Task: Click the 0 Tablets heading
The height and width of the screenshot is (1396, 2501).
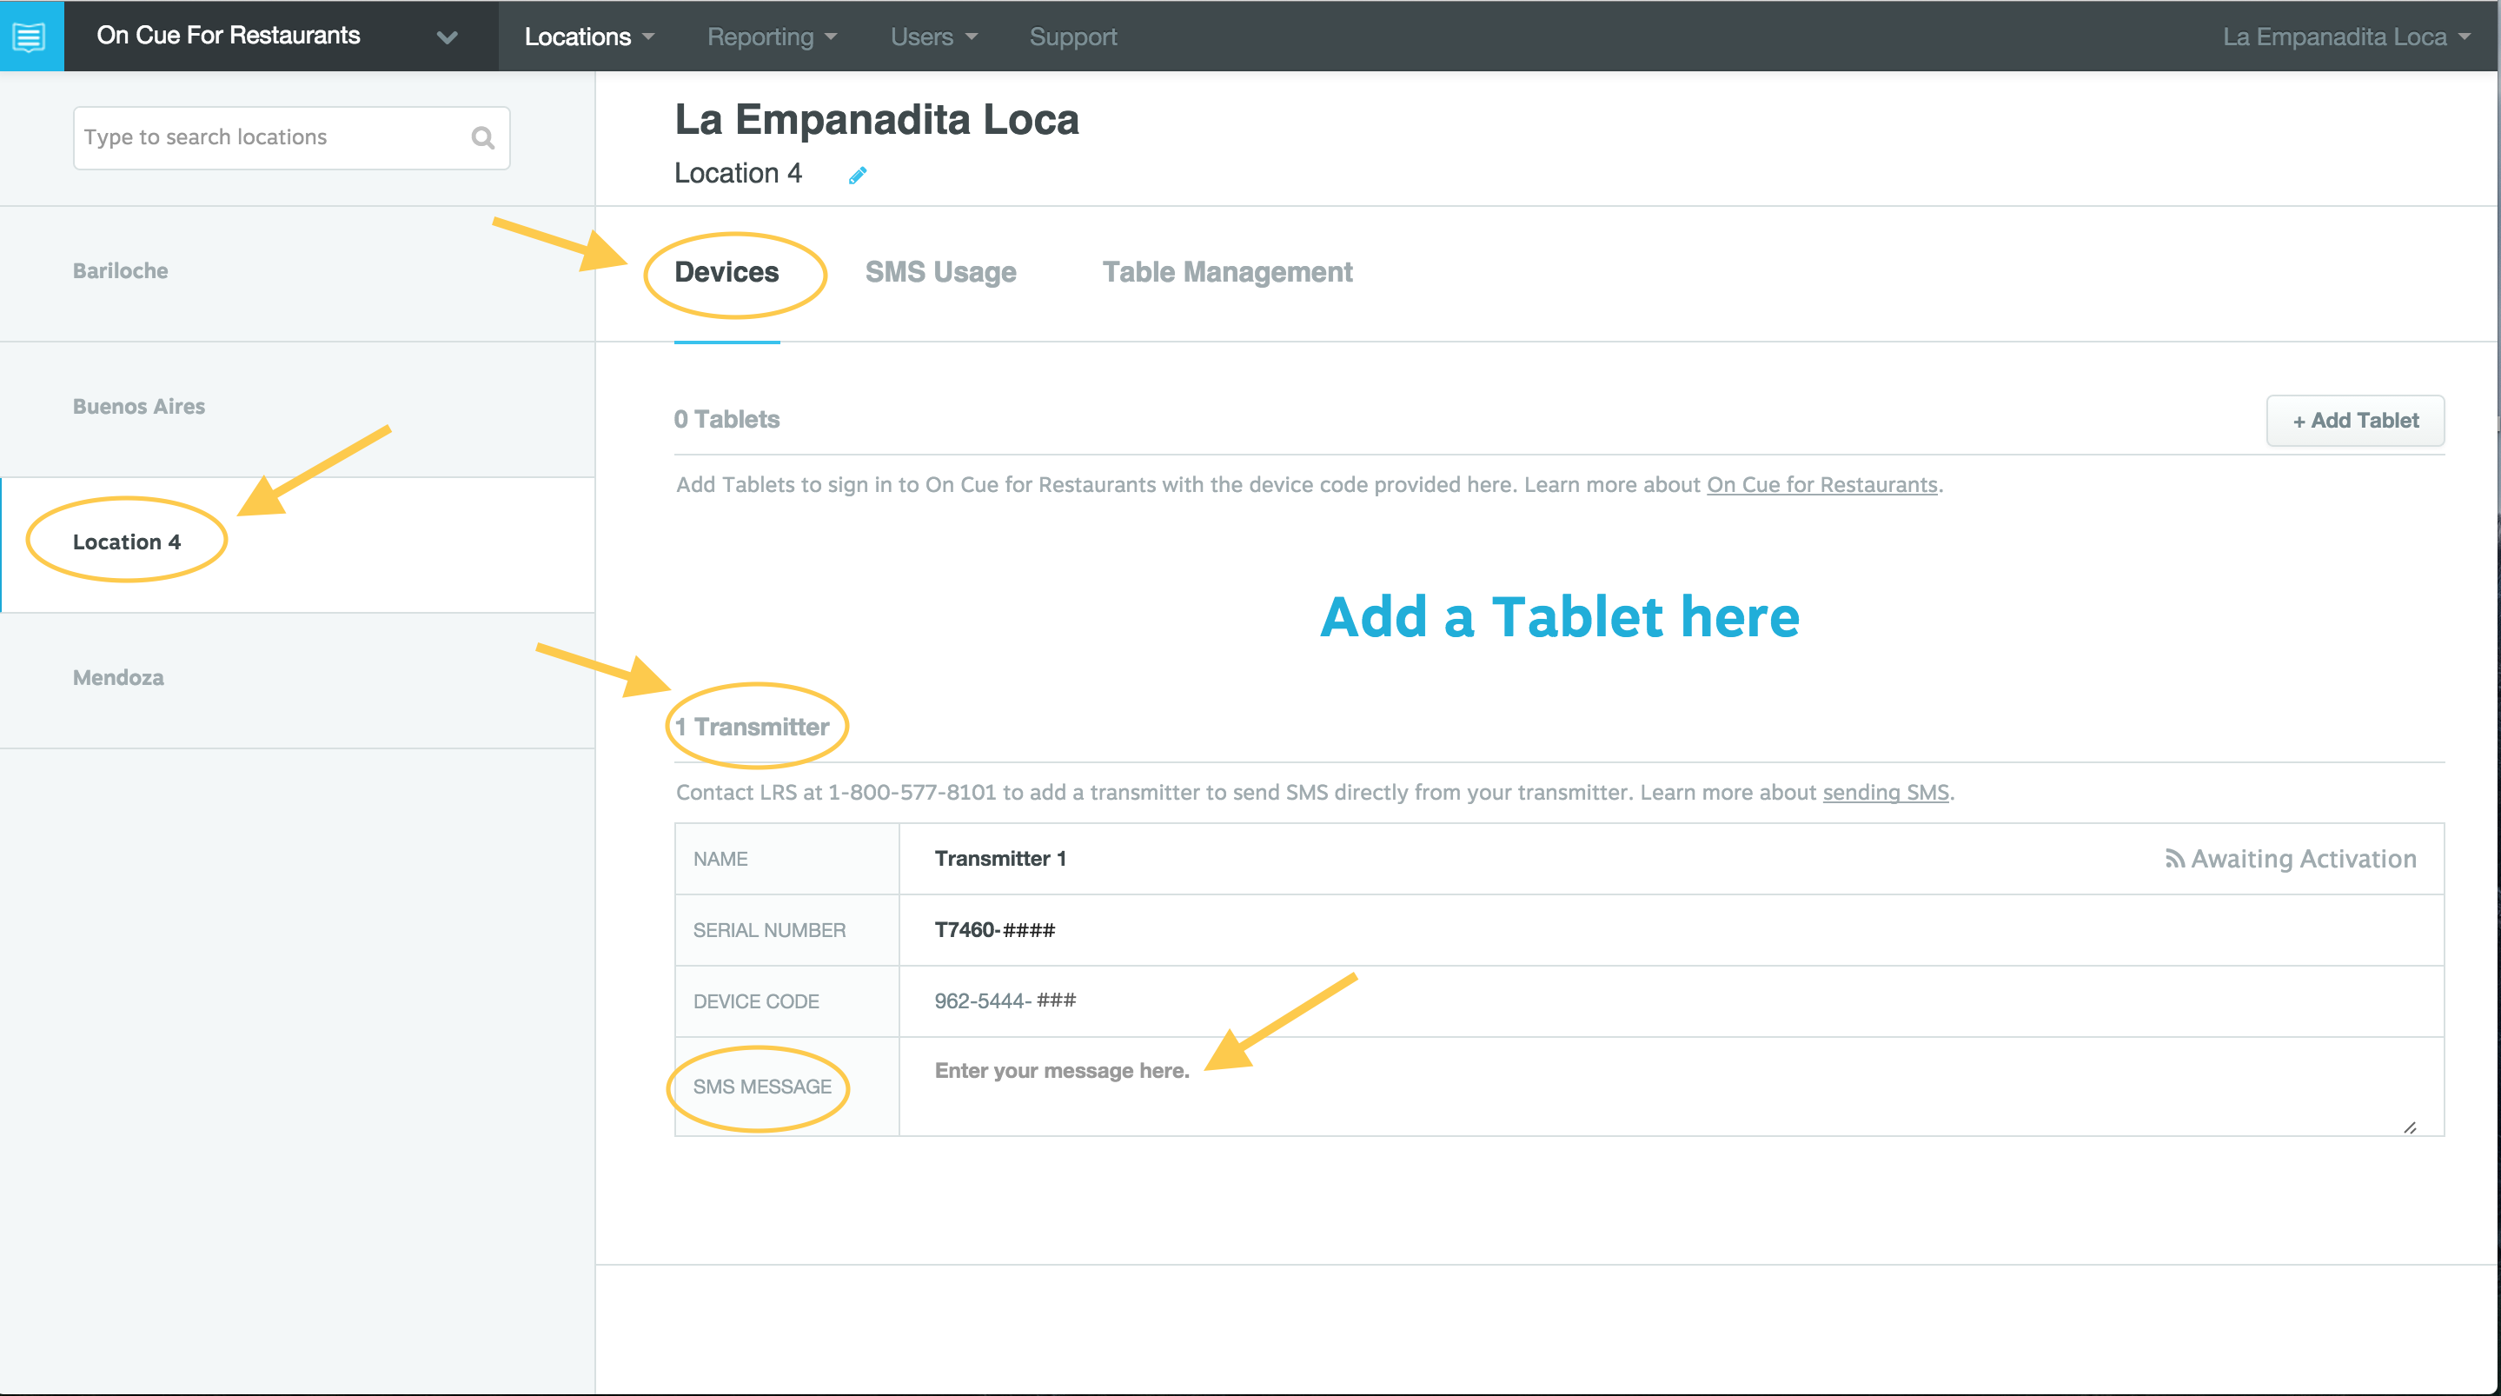Action: coord(726,420)
